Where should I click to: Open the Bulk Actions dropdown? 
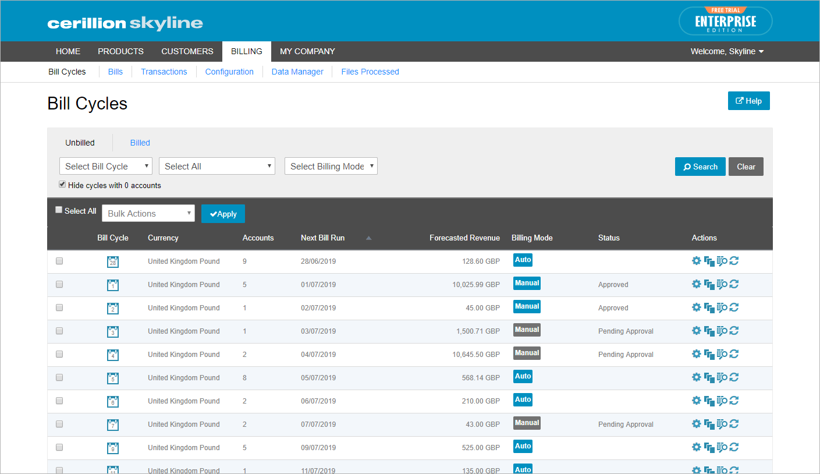pos(148,213)
